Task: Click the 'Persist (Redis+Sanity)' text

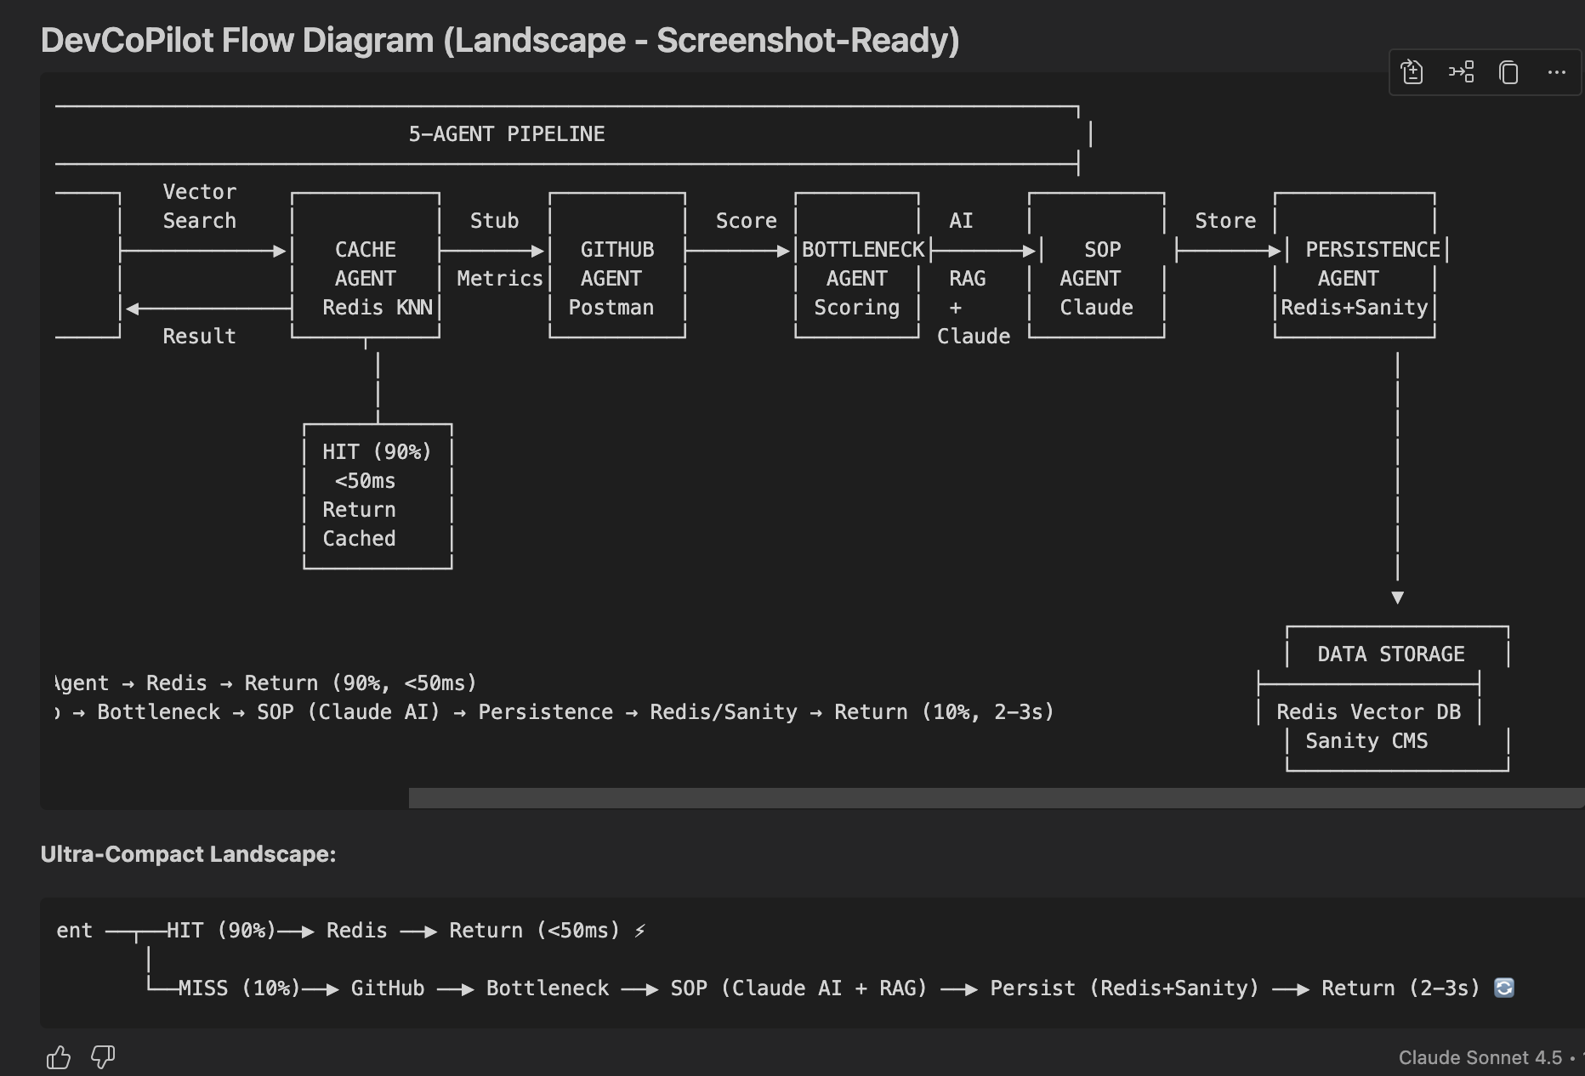Action: [x=1124, y=988]
